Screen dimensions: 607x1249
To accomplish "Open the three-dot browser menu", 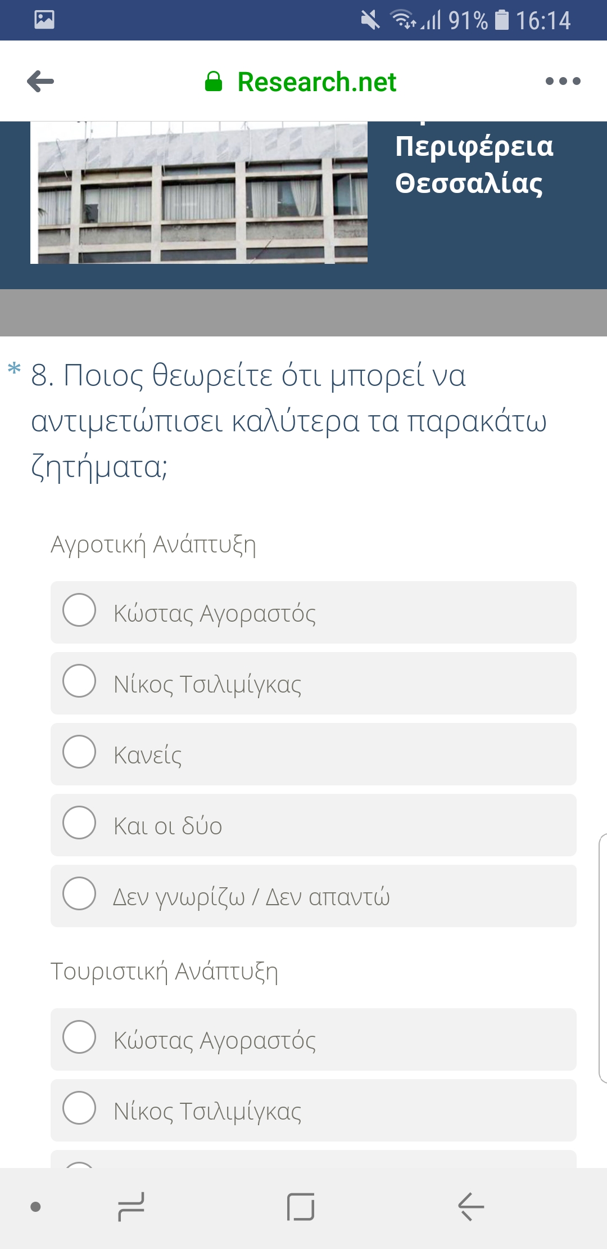I will [563, 82].
